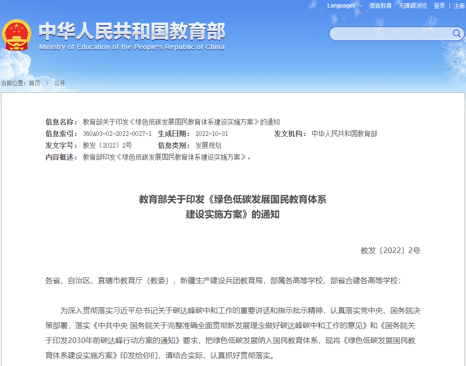Click the national emblem logo
The width and height of the screenshot is (466, 366).
click(x=17, y=35)
